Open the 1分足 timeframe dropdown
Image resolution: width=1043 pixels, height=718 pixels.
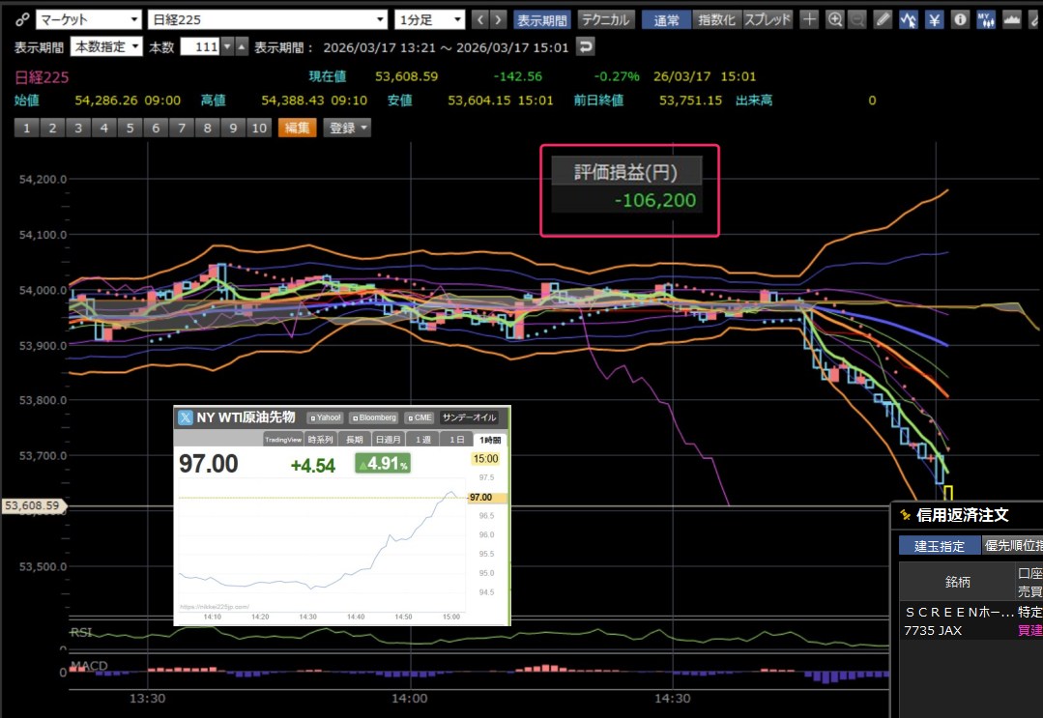pyautogui.click(x=430, y=19)
